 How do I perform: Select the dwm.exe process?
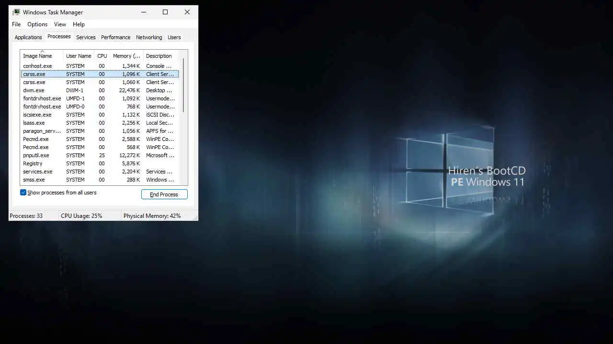pos(100,90)
